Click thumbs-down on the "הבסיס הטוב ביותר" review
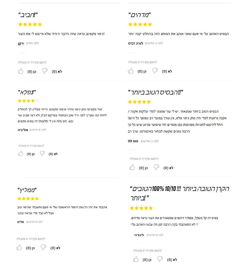 point(156,167)
